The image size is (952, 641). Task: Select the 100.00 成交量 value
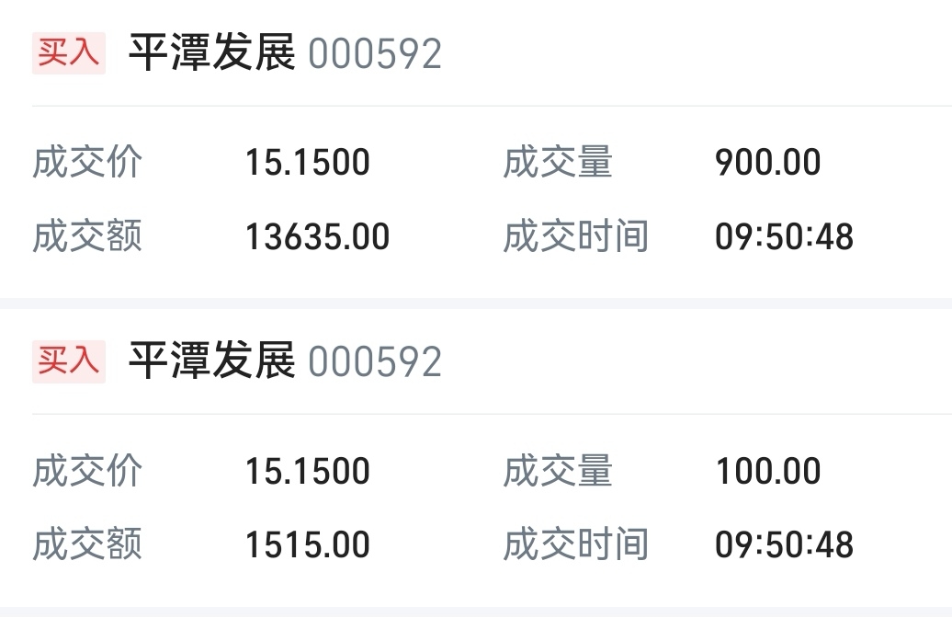click(768, 471)
